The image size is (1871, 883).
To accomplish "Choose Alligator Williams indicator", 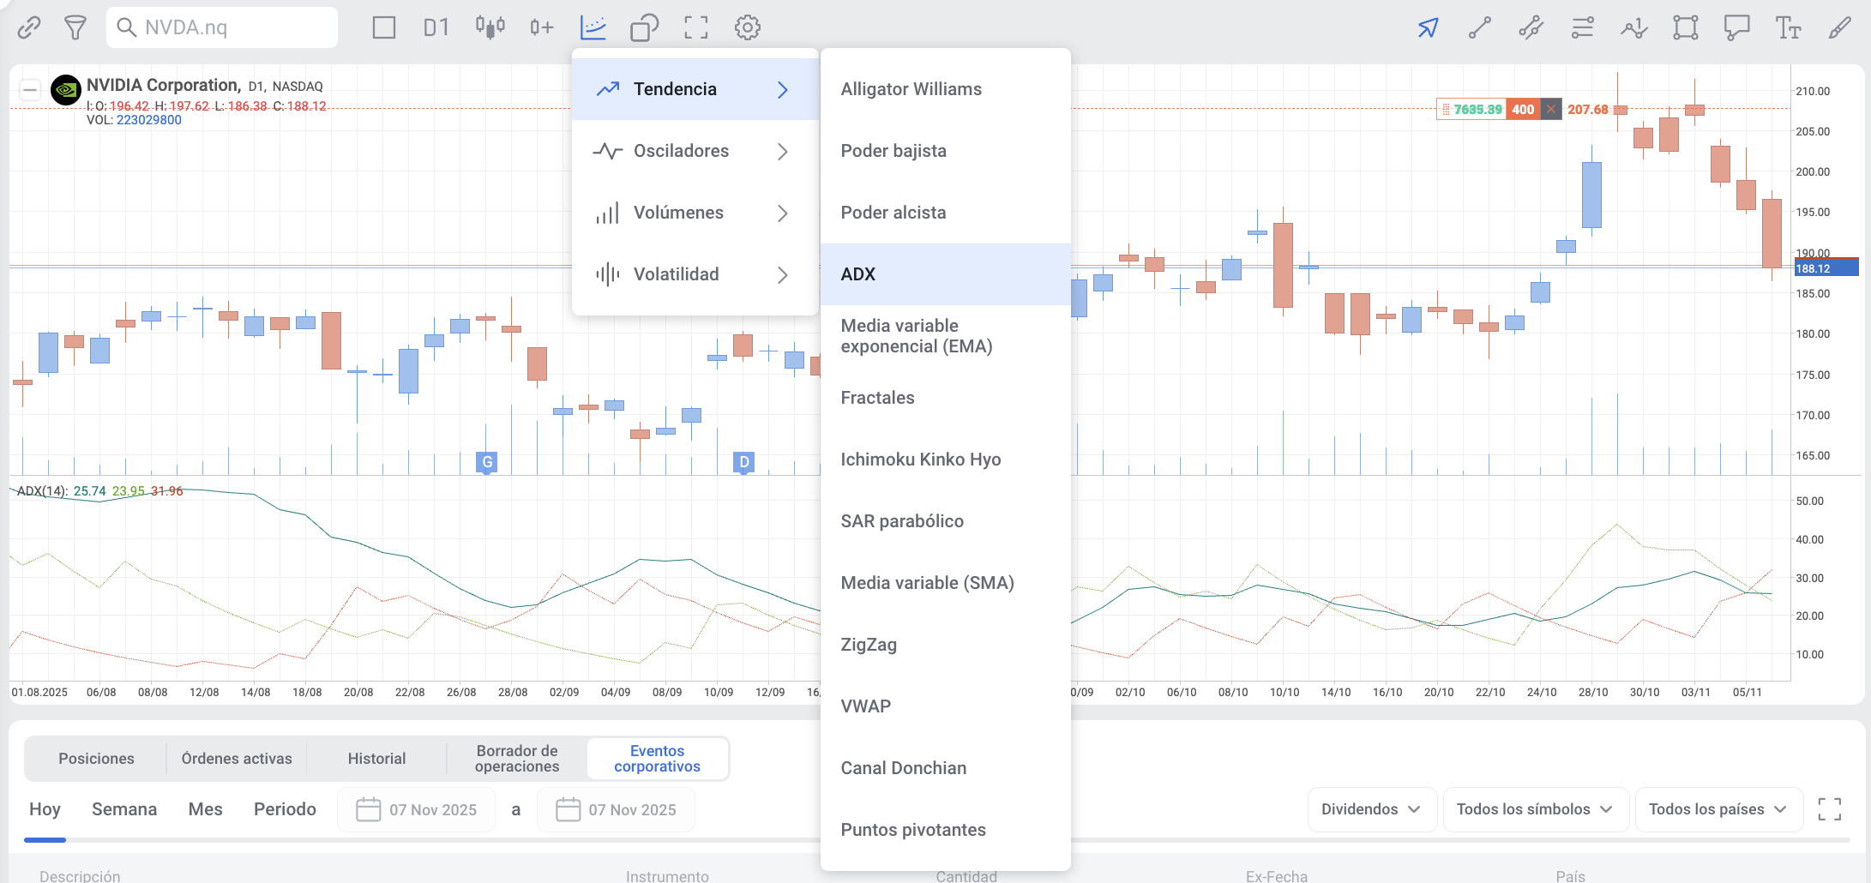I will tap(946, 89).
